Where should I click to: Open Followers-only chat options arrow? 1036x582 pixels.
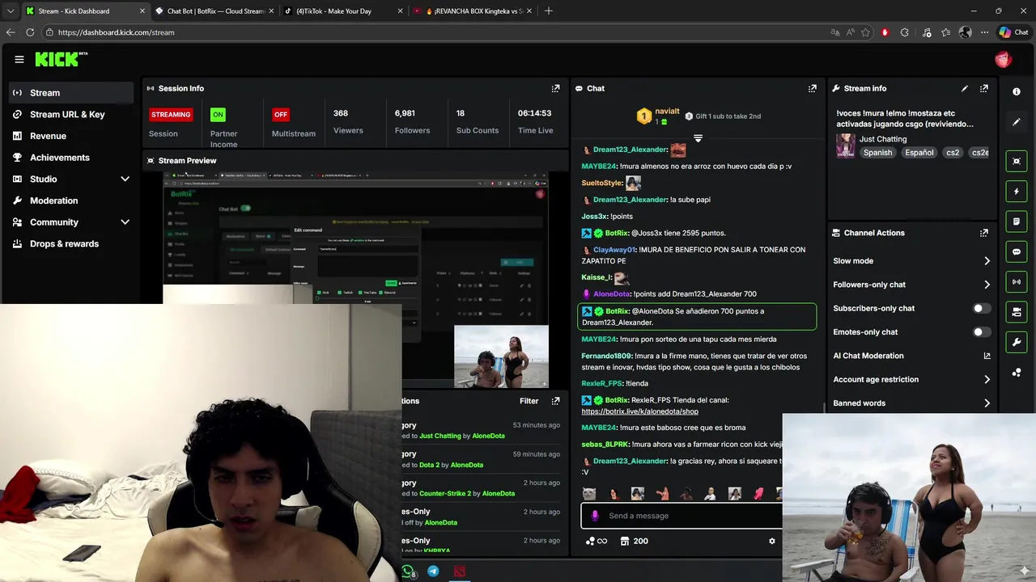pyautogui.click(x=987, y=285)
